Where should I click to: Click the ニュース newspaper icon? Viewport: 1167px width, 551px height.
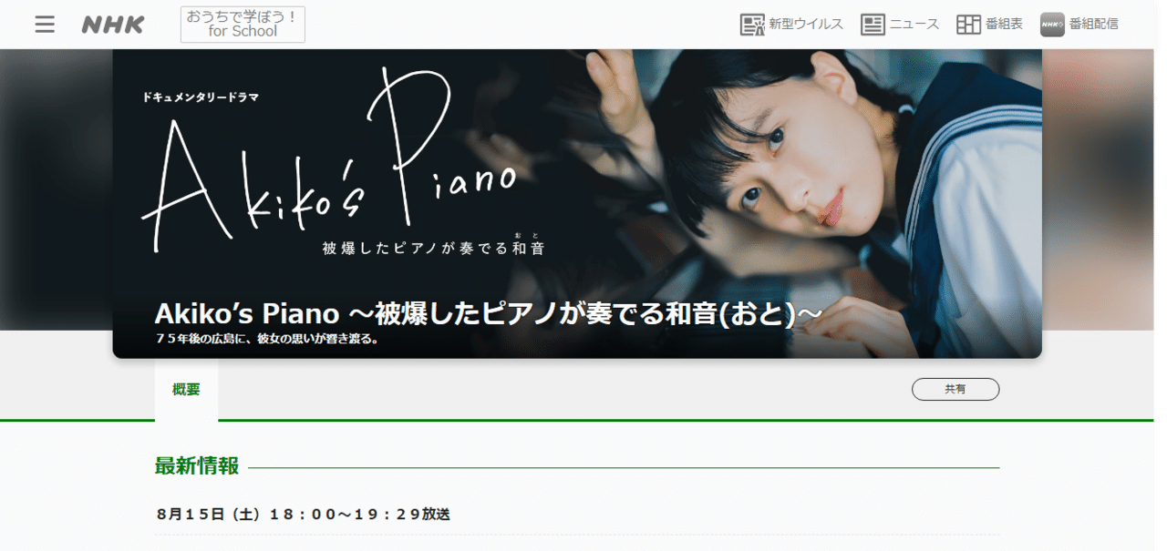coord(873,25)
